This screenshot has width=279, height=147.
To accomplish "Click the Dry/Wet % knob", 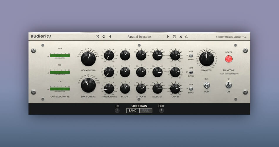I will pos(206,58).
